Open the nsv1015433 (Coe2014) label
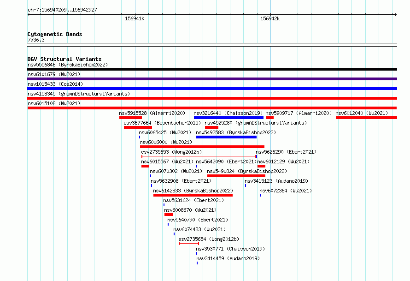This screenshot has height=281, width=410. [x=55, y=84]
